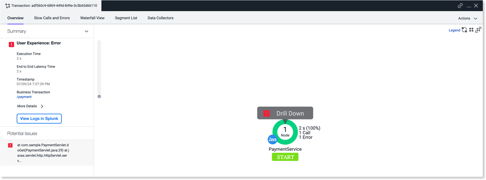Image resolution: width=486 pixels, height=180 pixels.
Task: Select the circular layout icon beside Legend
Action: [x=464, y=30]
